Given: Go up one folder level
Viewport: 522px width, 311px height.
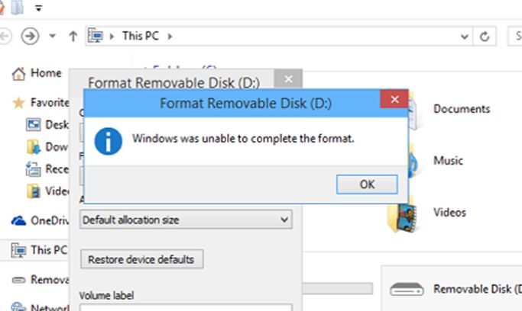Looking at the screenshot, I should (73, 36).
